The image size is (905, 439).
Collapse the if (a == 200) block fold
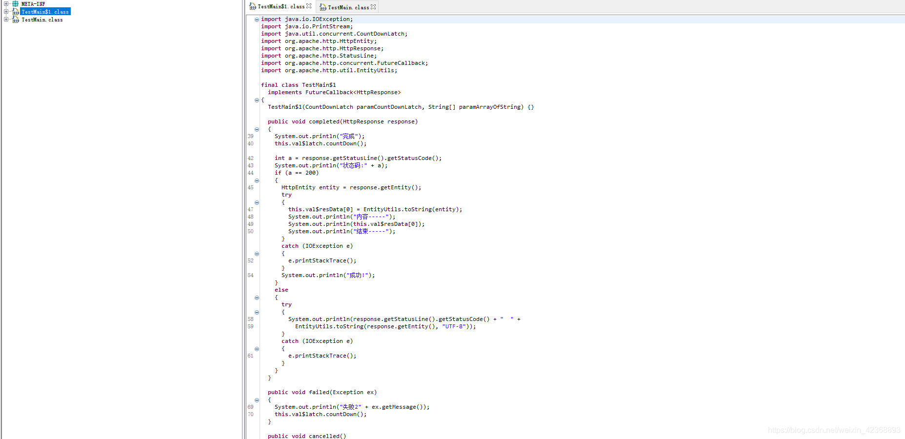pos(257,180)
